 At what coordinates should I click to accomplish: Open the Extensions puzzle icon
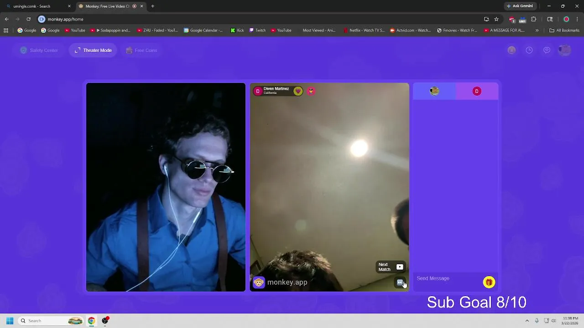[533, 19]
